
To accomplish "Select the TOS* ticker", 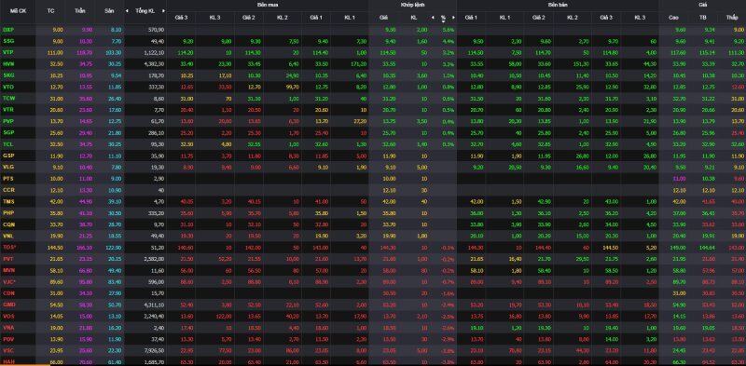I will pos(9,248).
